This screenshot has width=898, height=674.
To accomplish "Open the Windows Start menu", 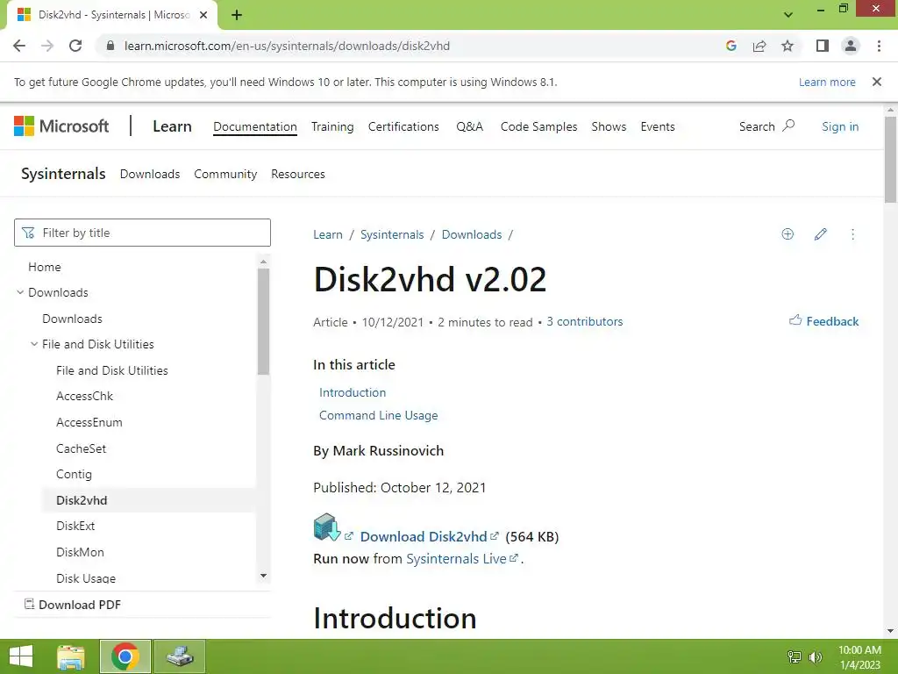I will coord(21,656).
